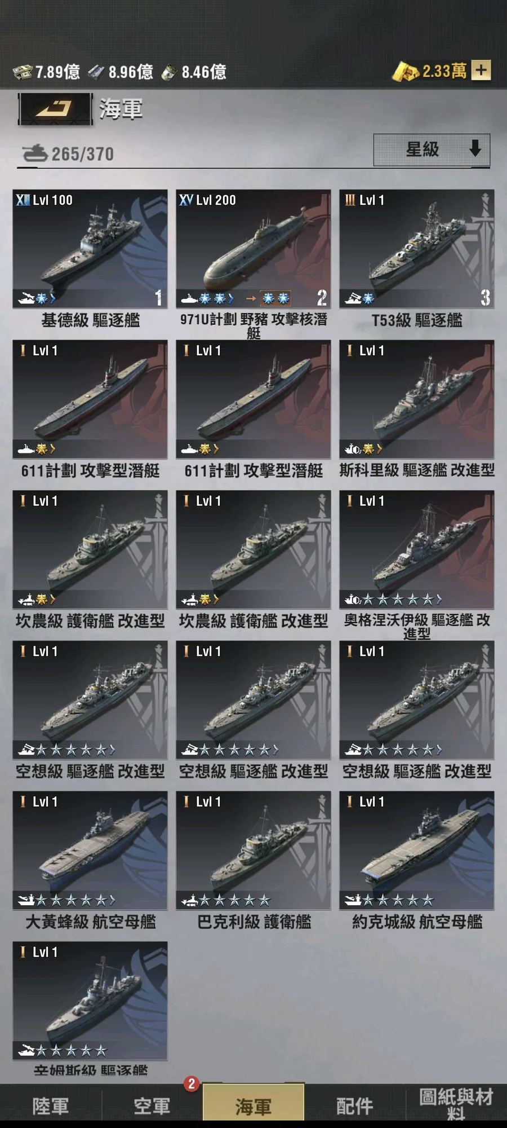This screenshot has width=507, height=1128.
Task: Tap the steel resource icon showing 8.96億
Action: 96,72
